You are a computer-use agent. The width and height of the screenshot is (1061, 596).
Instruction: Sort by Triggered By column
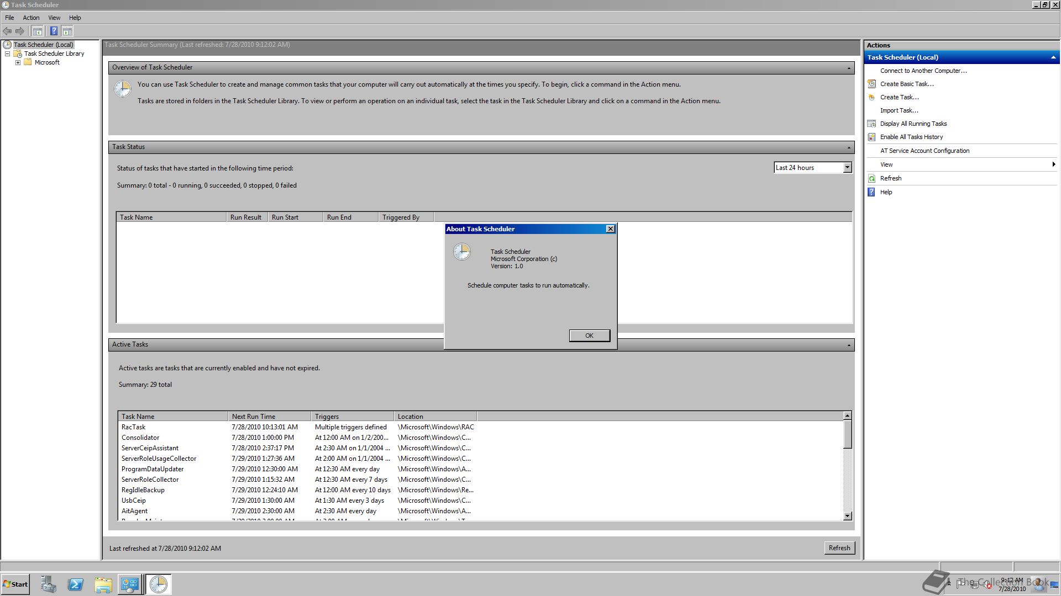(406, 217)
